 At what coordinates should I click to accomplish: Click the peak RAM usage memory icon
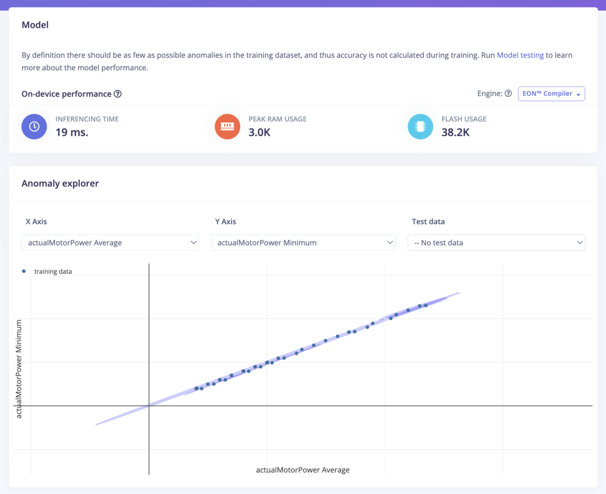227,126
